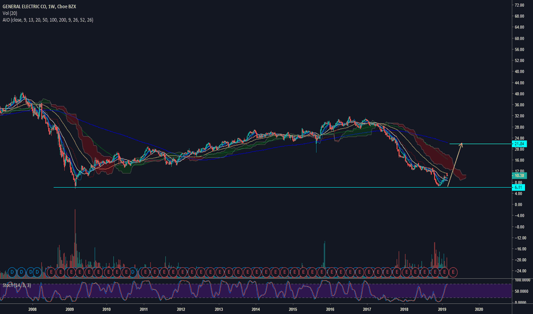This screenshot has width=533, height=314.
Task: Click the 2019 year label on time axis
Action: [442, 309]
